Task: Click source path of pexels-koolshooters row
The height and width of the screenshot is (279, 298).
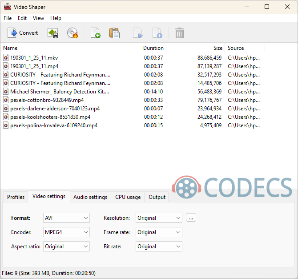Action: (x=244, y=117)
